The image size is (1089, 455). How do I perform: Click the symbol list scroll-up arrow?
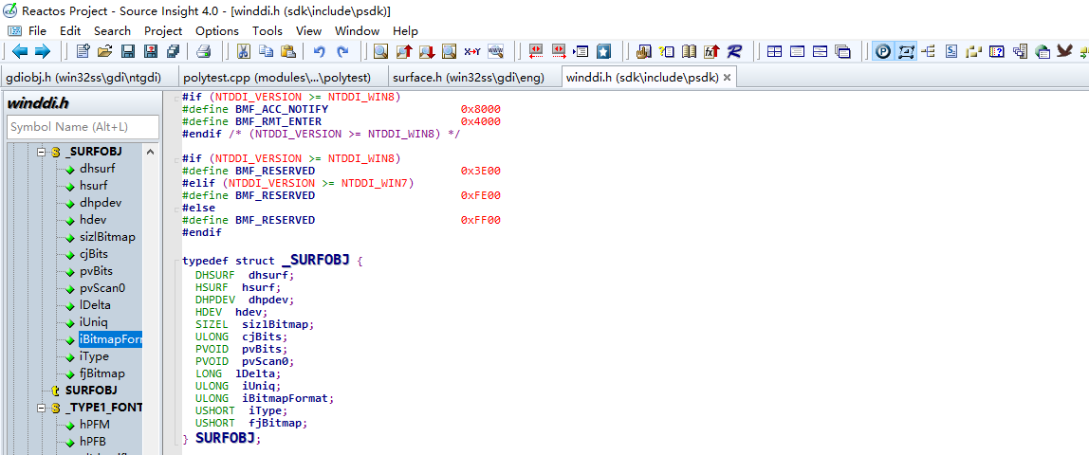[x=151, y=152]
